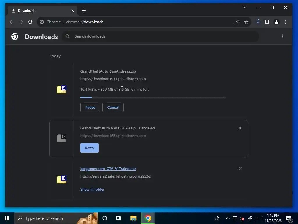Click the Grand.Theft.Auto.V.v1.0.3028.zip strikethrough name

[x=108, y=128]
